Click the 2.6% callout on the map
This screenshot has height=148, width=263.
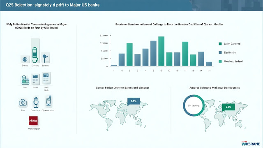[x=228, y=107]
